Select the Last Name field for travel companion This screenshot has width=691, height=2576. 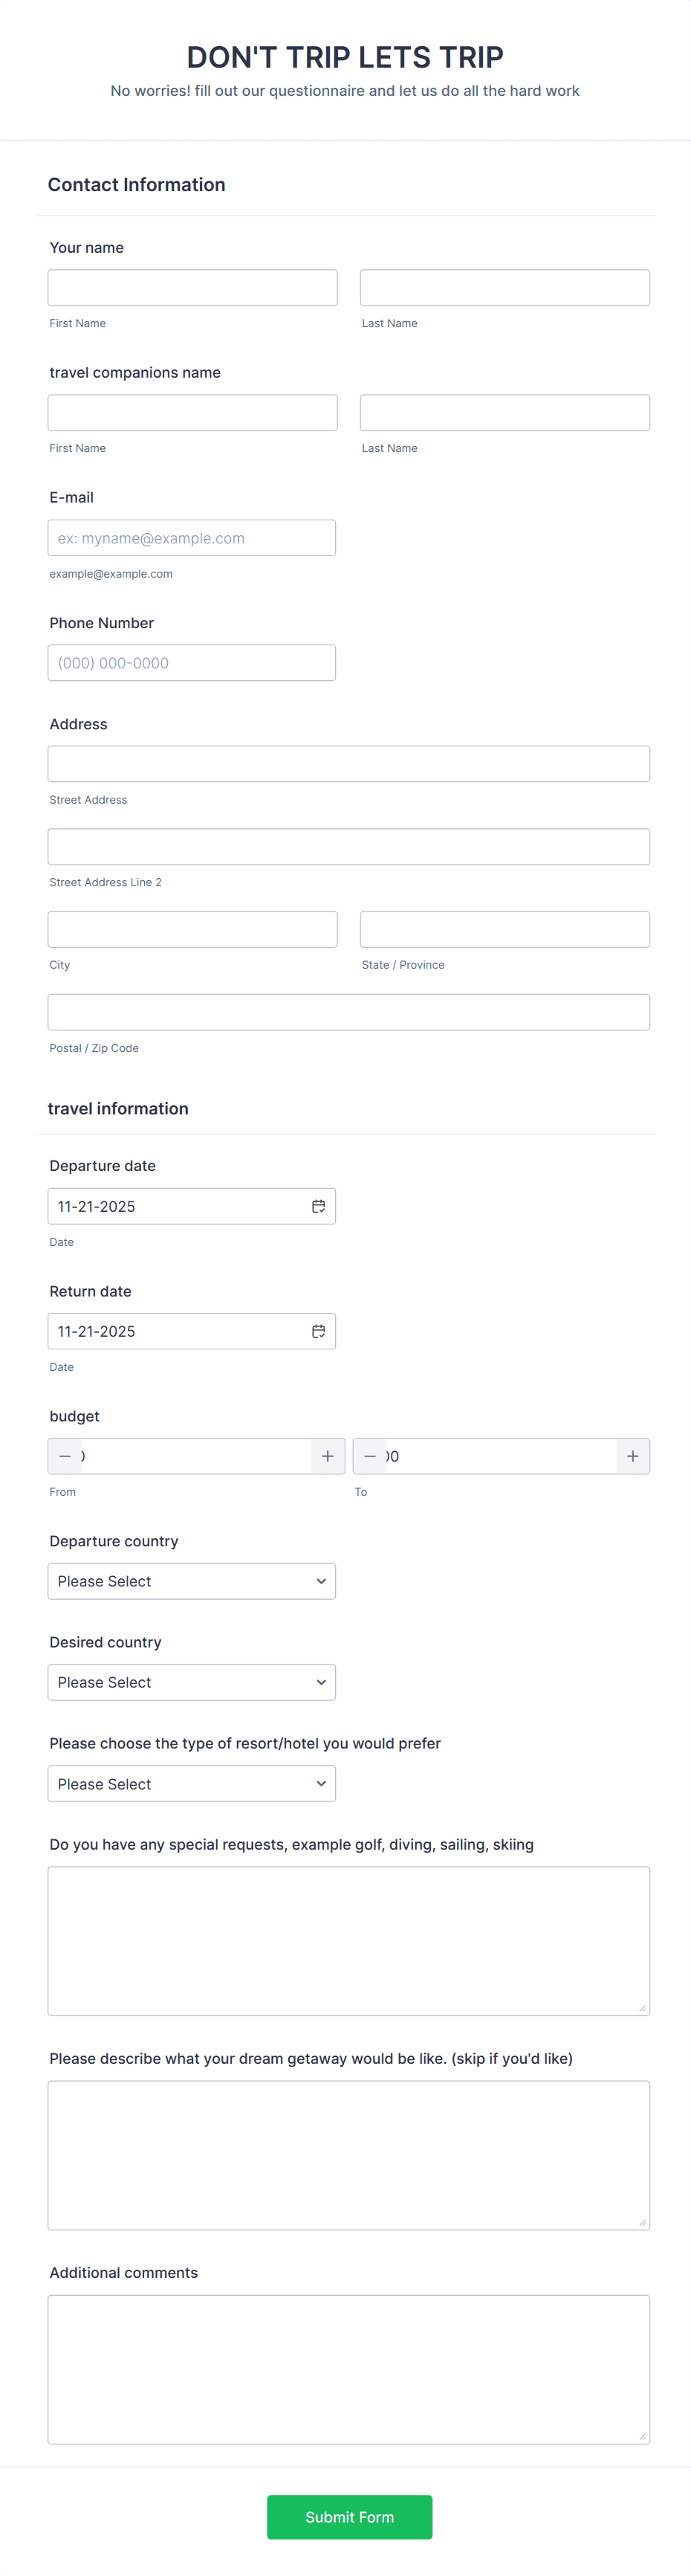(x=504, y=412)
